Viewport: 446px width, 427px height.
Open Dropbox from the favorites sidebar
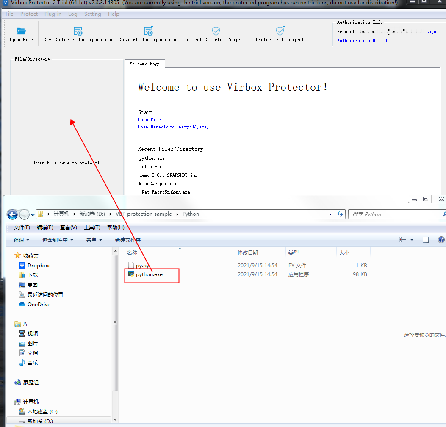pos(38,265)
